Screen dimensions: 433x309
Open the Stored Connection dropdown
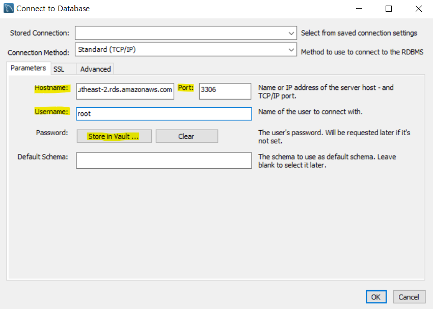click(x=186, y=33)
